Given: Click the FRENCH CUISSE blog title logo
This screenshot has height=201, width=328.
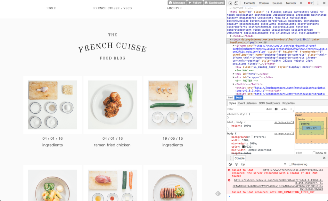Looking at the screenshot, I should pyautogui.click(x=112, y=47).
